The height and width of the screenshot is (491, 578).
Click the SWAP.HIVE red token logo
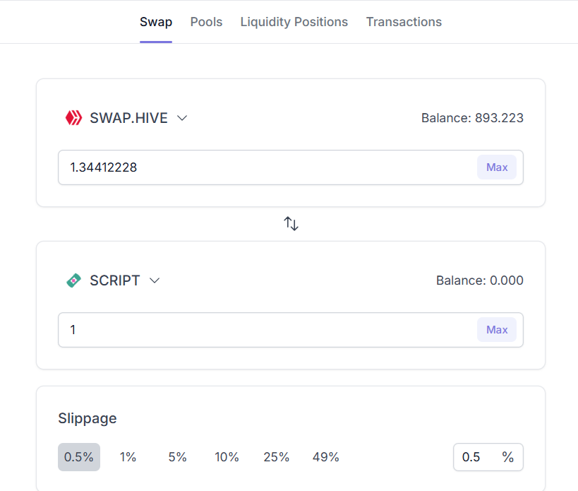coord(73,118)
